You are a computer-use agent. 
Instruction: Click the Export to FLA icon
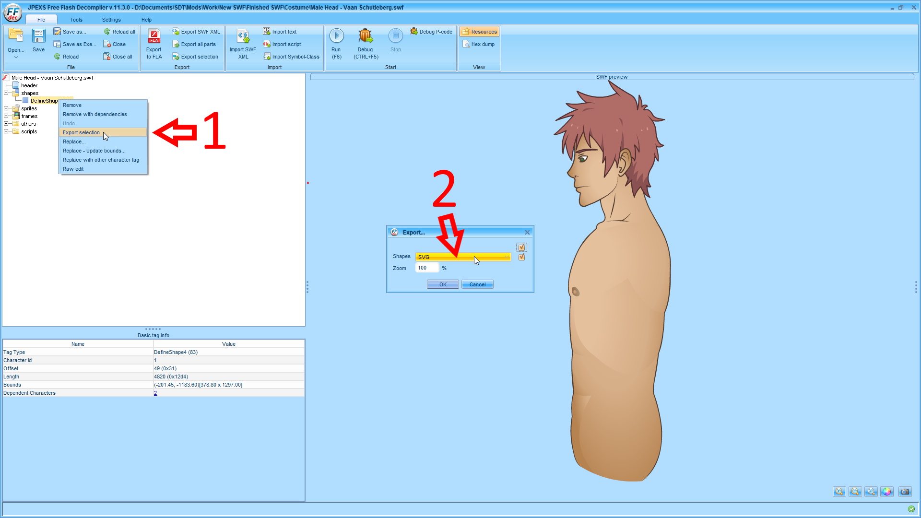pyautogui.click(x=154, y=36)
